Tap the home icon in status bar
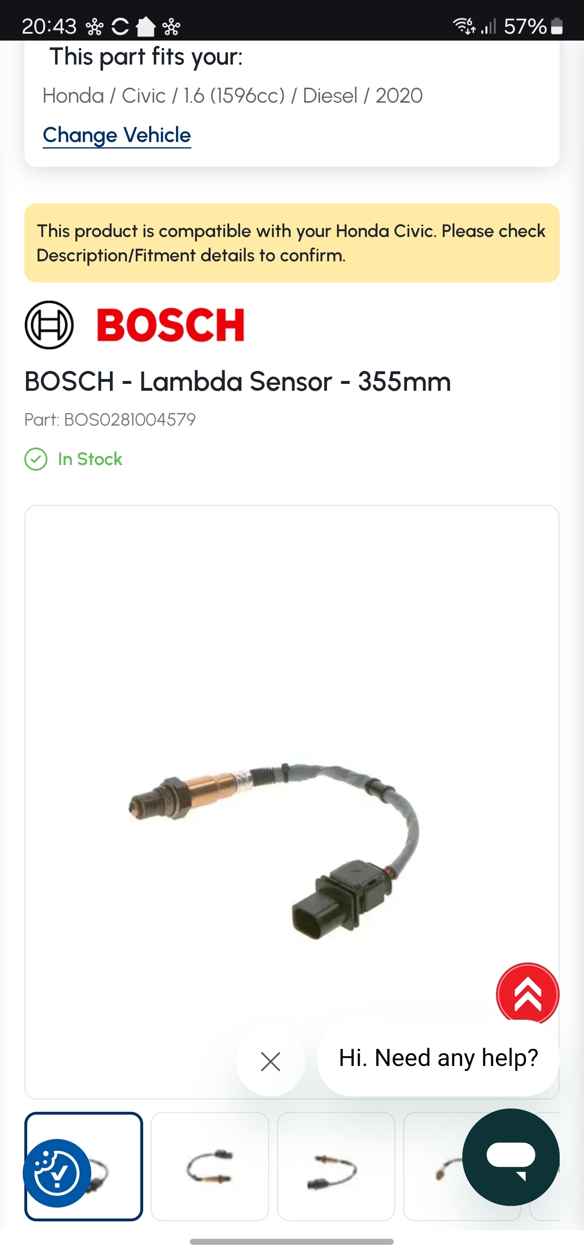 (146, 27)
